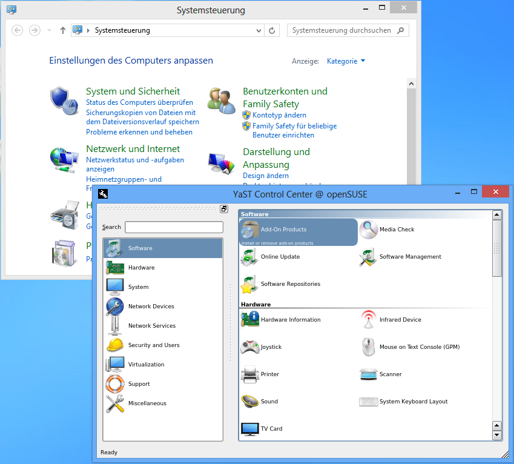Screen dimensions: 514x464
Task: Open Sound speaker icon
Action: tap(250, 402)
